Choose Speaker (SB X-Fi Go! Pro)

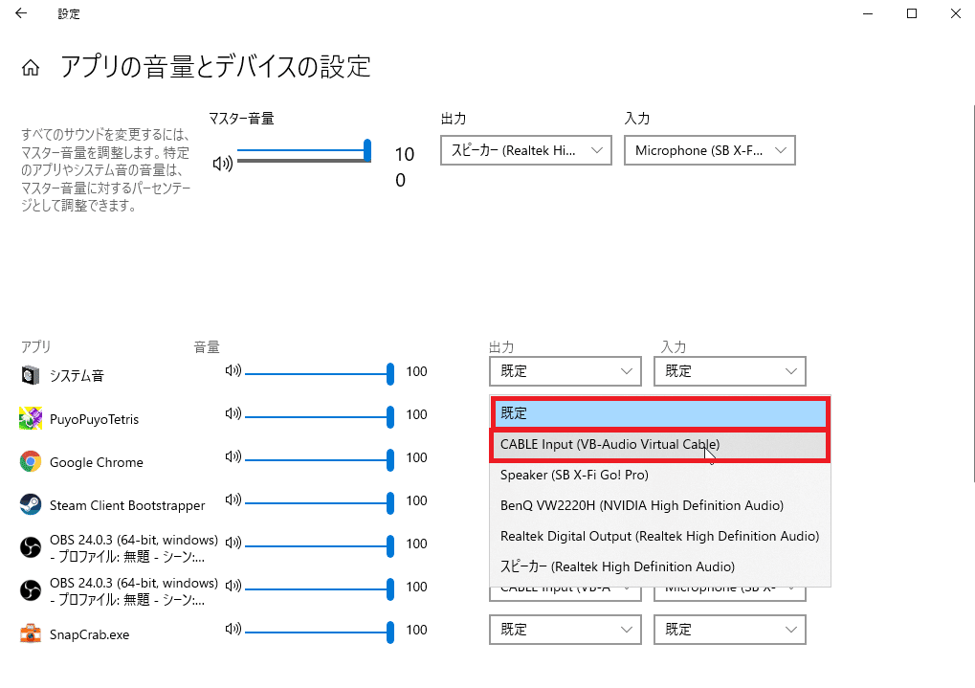(660, 476)
